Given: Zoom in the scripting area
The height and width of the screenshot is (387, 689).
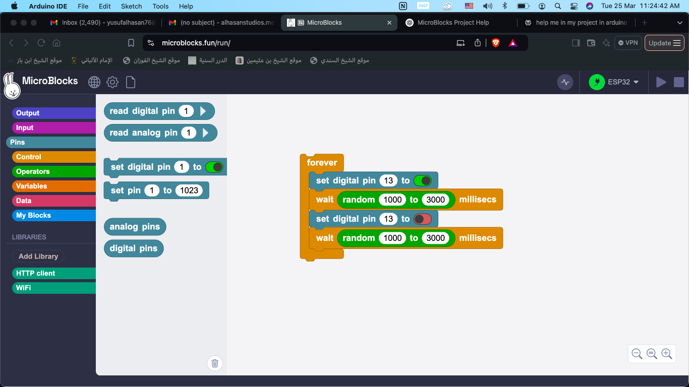Looking at the screenshot, I should [x=667, y=354].
